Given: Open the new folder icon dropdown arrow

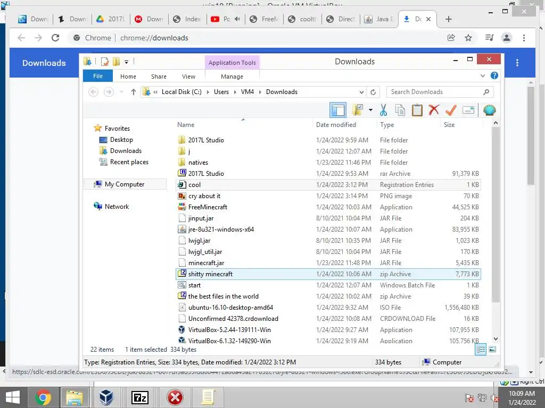Looking at the screenshot, I should point(371,110).
